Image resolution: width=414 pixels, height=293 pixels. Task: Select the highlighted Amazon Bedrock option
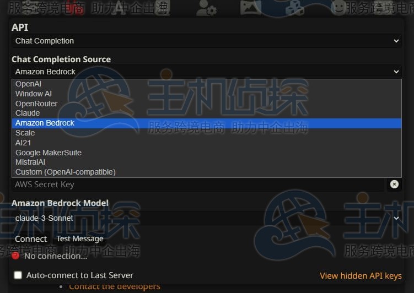tap(45, 123)
